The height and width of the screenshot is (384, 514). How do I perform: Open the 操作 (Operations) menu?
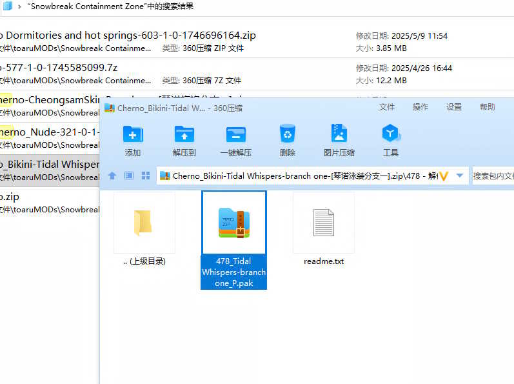pyautogui.click(x=420, y=107)
